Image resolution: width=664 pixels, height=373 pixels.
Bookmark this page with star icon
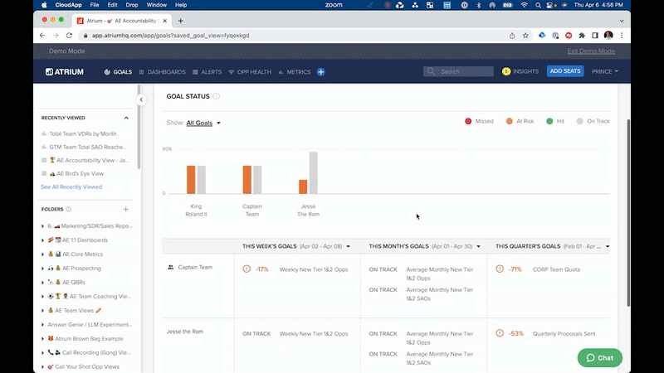pos(525,36)
